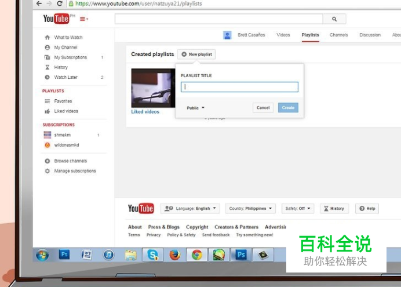The width and height of the screenshot is (401, 287).
Task: Click the browser forward arrow
Action: coord(49,3)
